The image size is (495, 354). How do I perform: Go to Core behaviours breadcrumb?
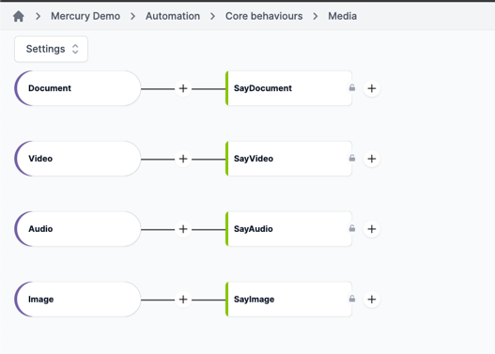(x=264, y=16)
